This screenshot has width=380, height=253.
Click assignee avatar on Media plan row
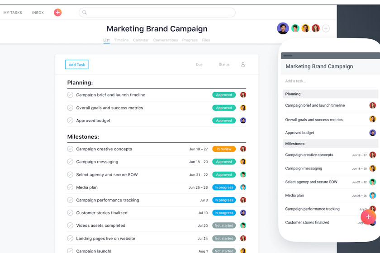click(243, 187)
